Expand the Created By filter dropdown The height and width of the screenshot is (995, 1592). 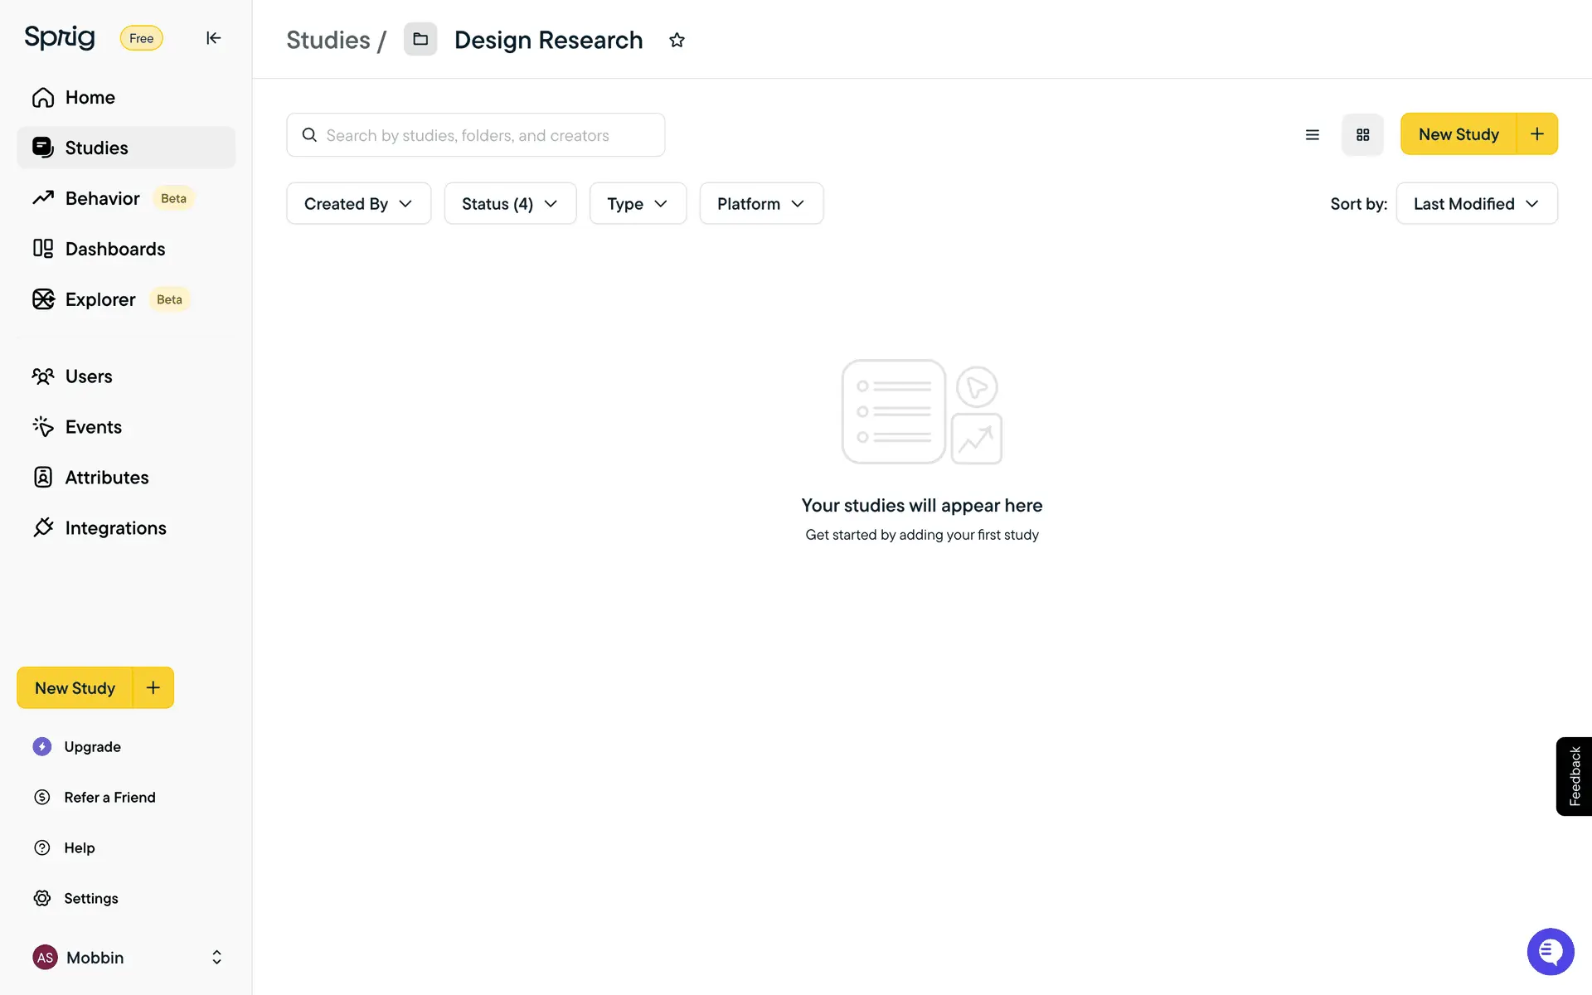coord(358,204)
